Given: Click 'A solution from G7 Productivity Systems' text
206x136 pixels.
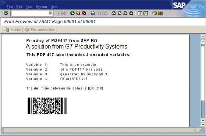Looking at the screenshot, I should [77, 46].
